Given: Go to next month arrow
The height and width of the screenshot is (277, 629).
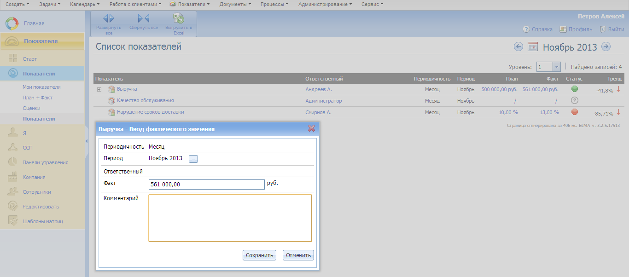Looking at the screenshot, I should (606, 46).
